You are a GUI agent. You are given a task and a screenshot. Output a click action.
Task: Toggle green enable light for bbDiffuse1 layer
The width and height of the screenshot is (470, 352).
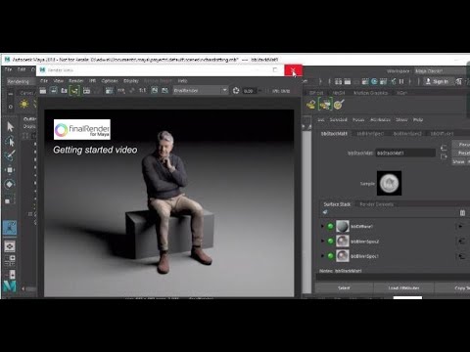pyautogui.click(x=330, y=226)
